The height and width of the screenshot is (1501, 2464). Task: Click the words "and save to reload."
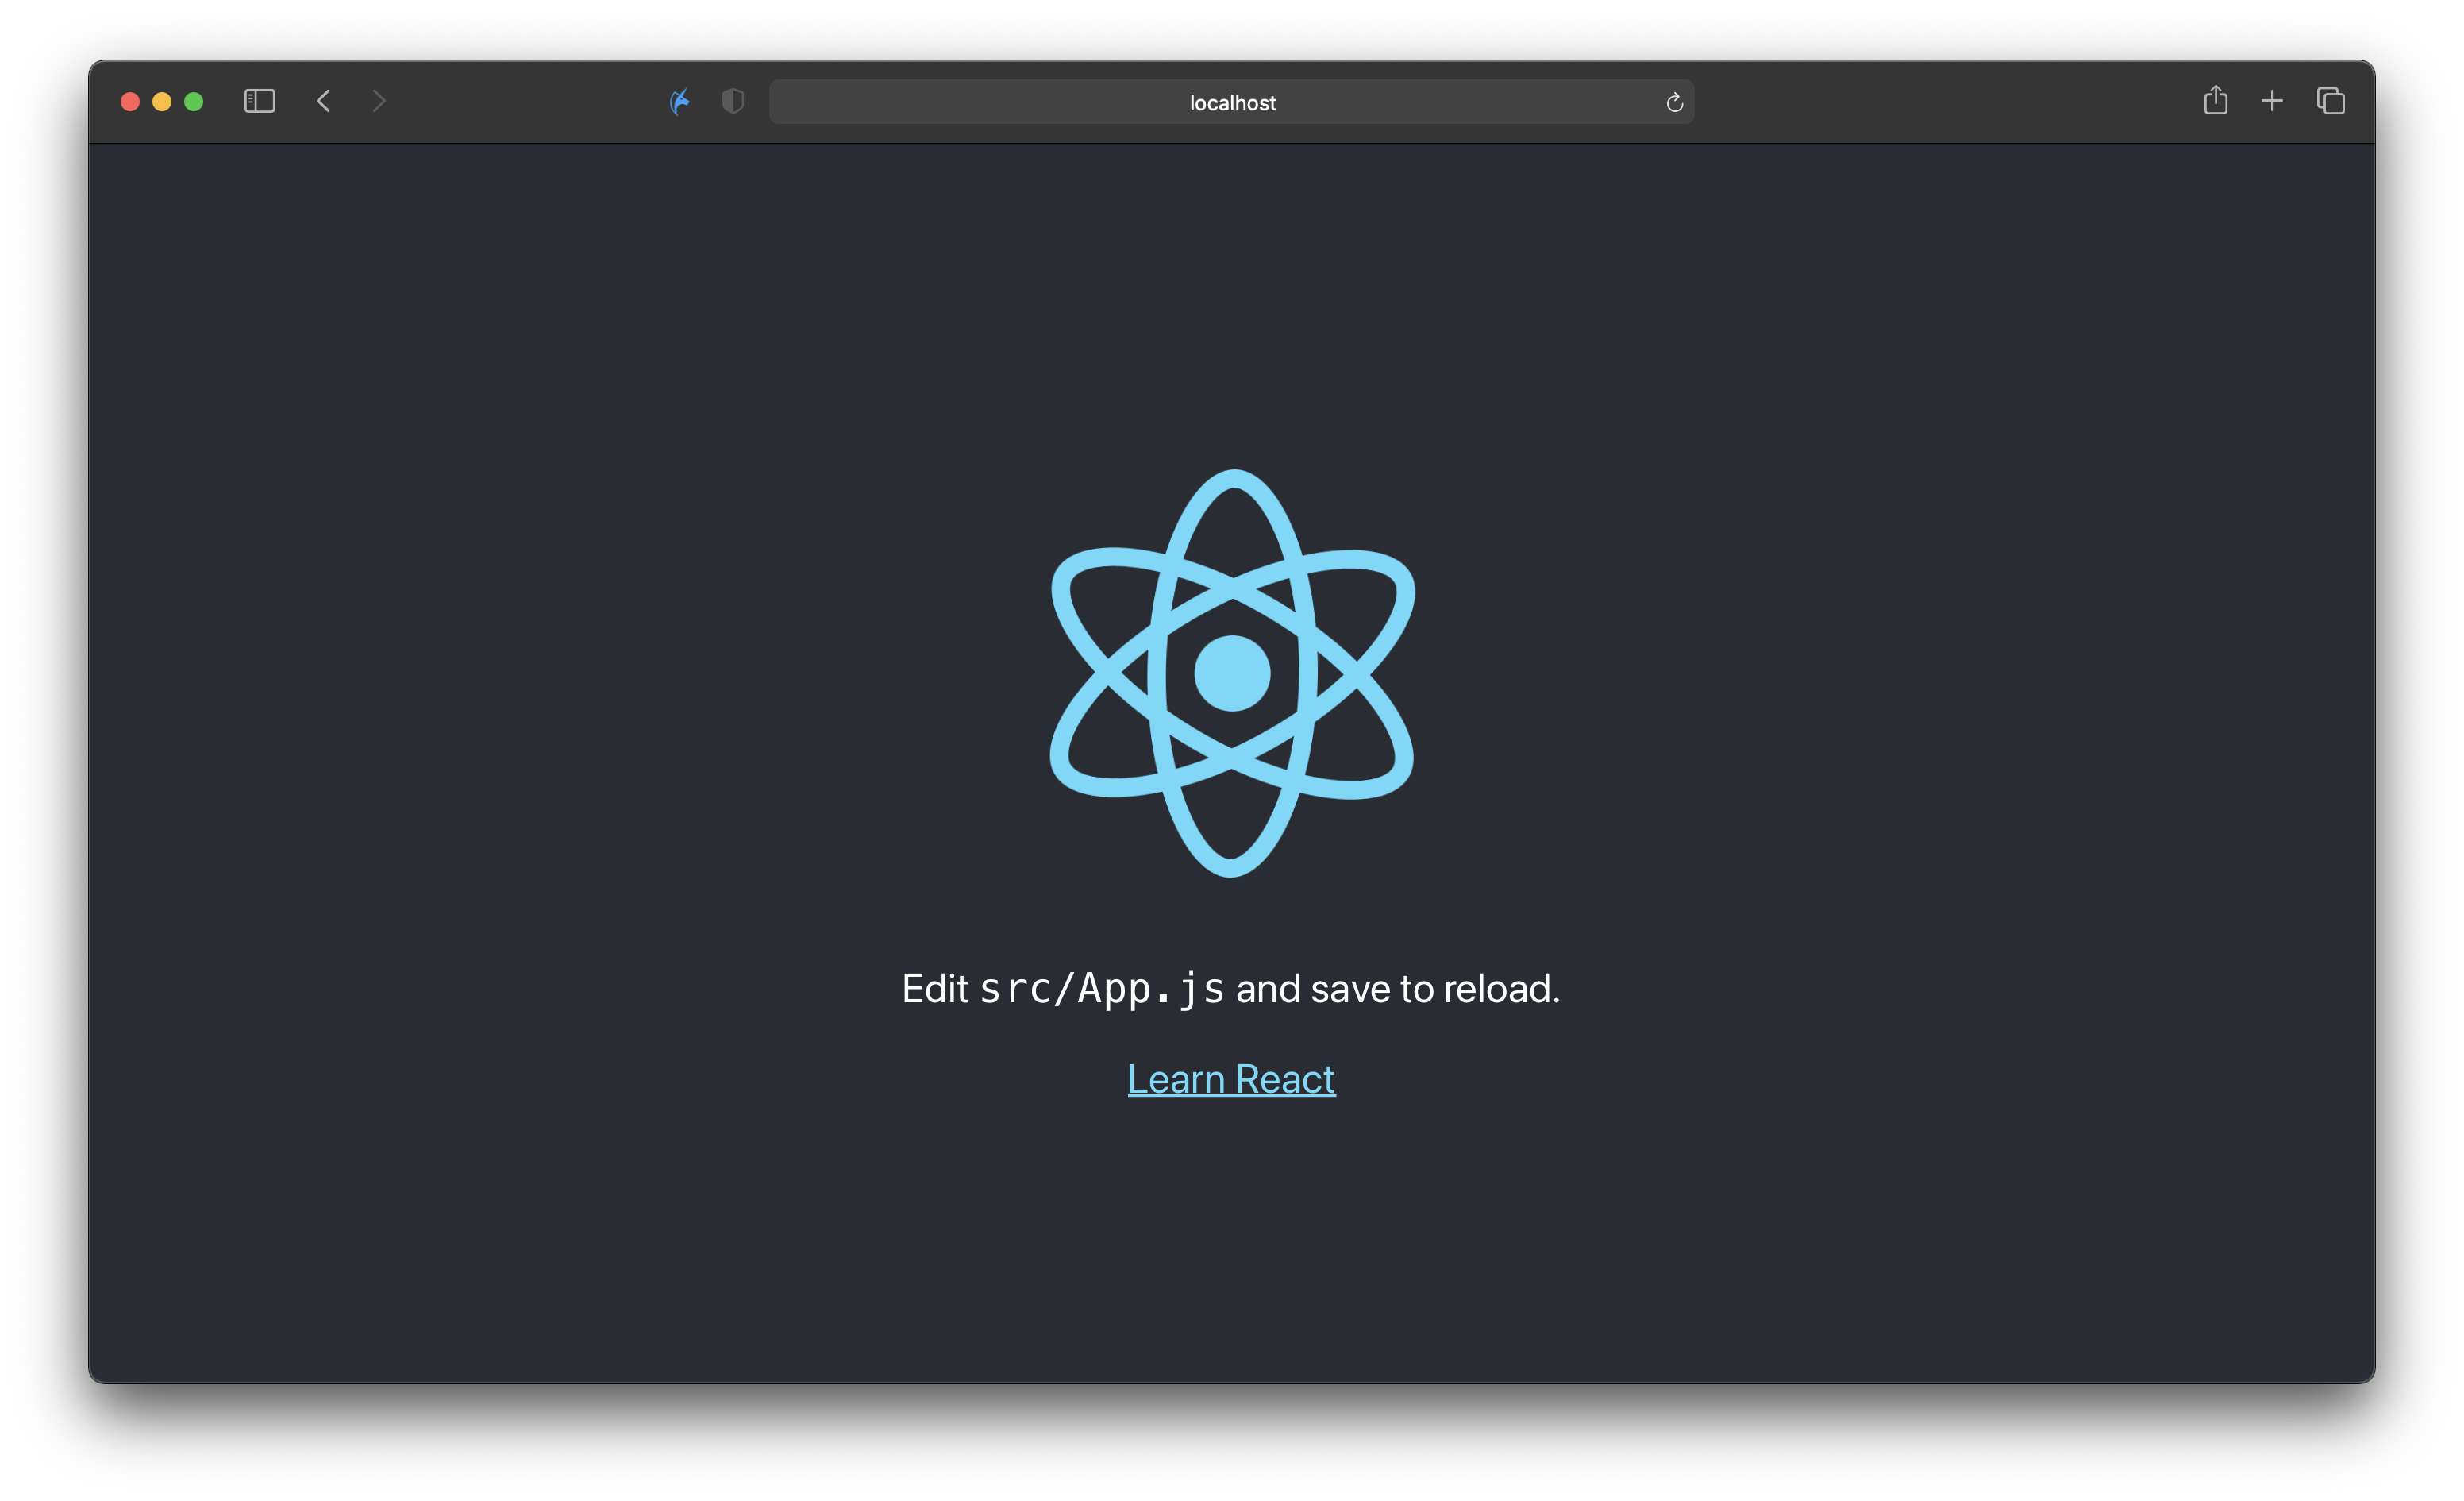(1397, 989)
